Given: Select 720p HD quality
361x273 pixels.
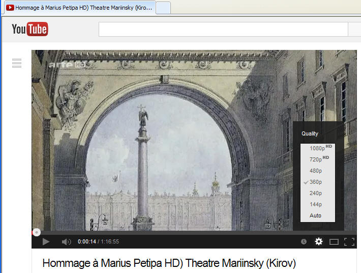Looking at the screenshot, I should [x=318, y=159].
